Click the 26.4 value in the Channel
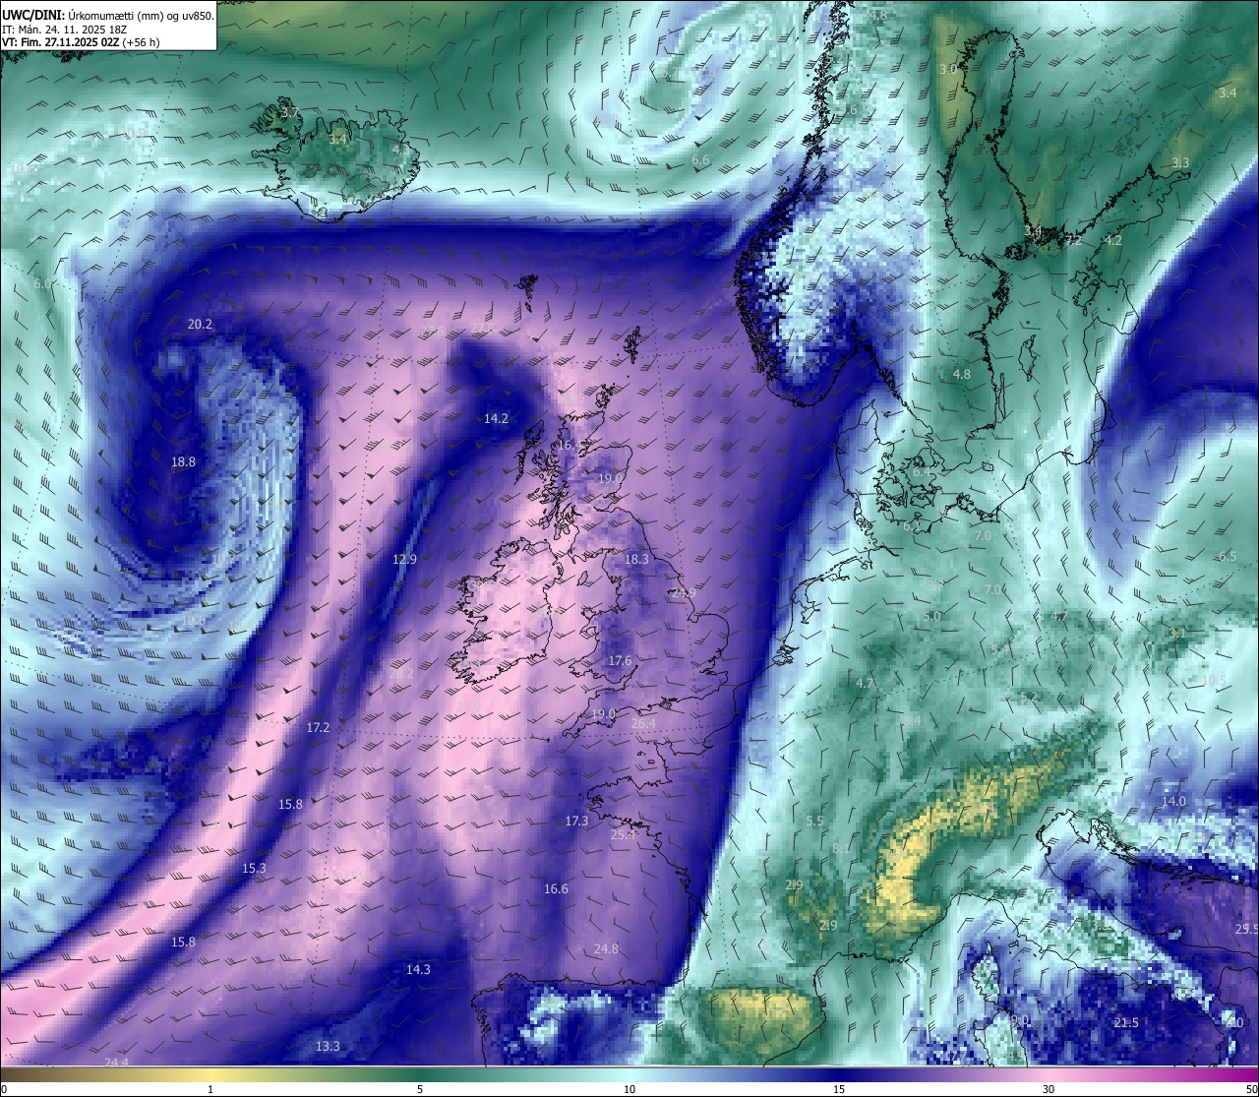1259x1097 pixels. [642, 723]
